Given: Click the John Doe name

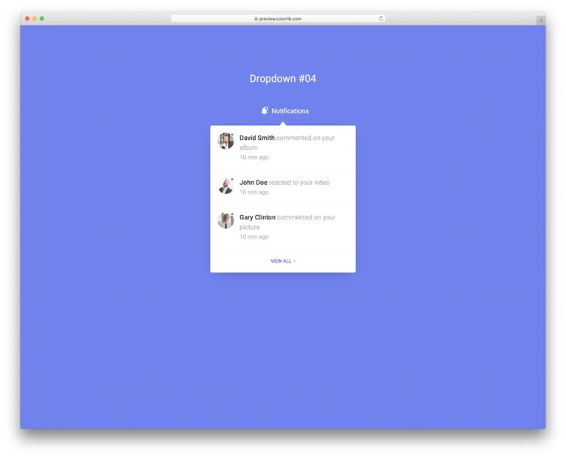Looking at the screenshot, I should [x=254, y=183].
